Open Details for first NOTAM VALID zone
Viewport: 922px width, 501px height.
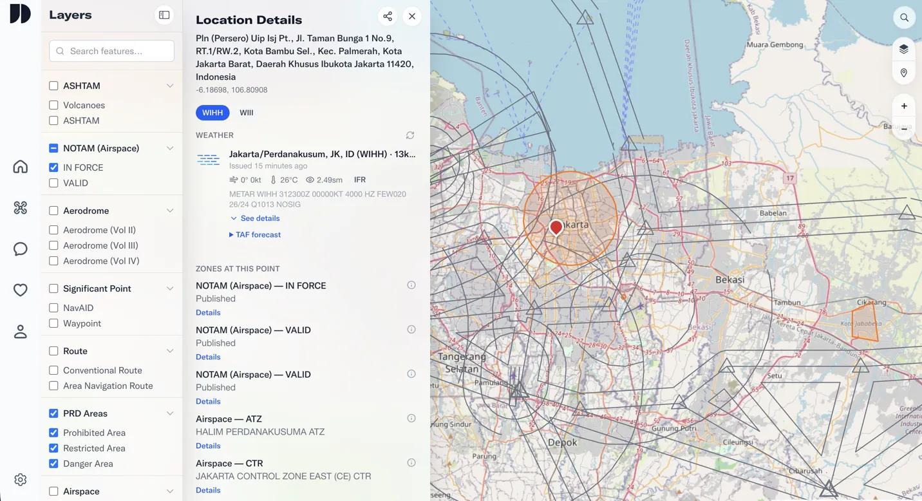tap(208, 357)
